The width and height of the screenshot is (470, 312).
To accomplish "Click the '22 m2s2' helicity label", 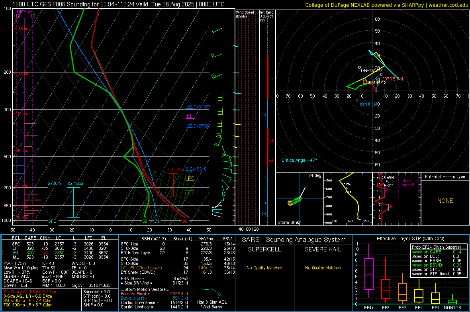I will 76,183.
